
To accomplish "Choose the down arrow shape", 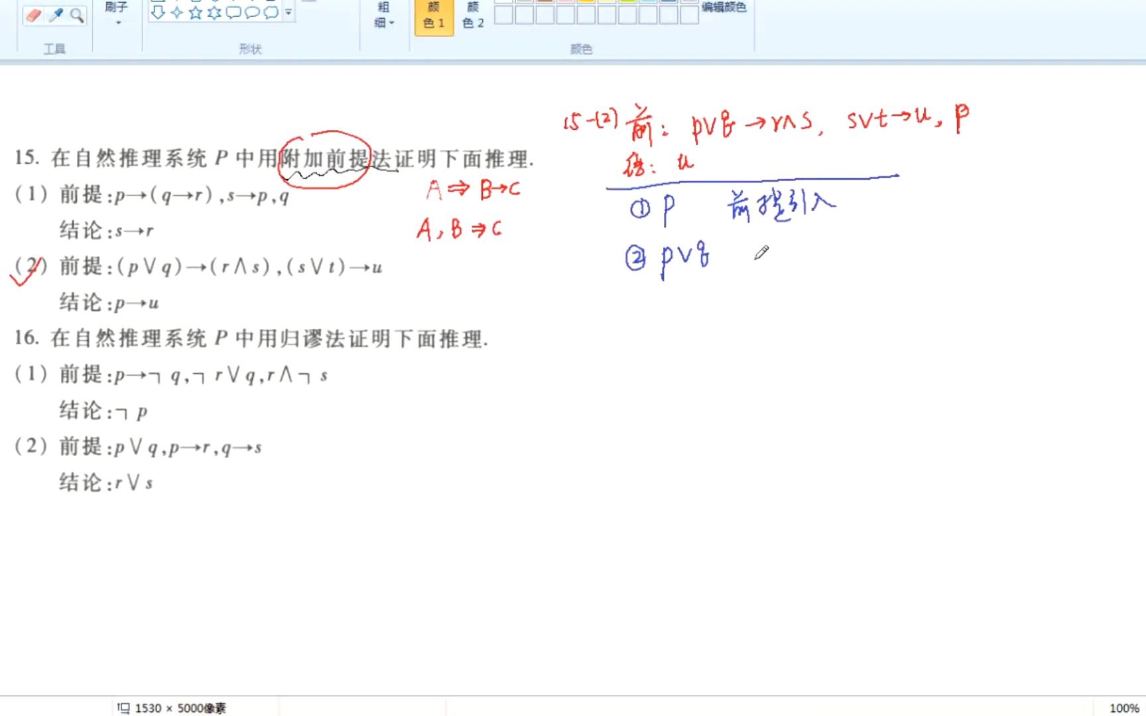I will click(158, 13).
